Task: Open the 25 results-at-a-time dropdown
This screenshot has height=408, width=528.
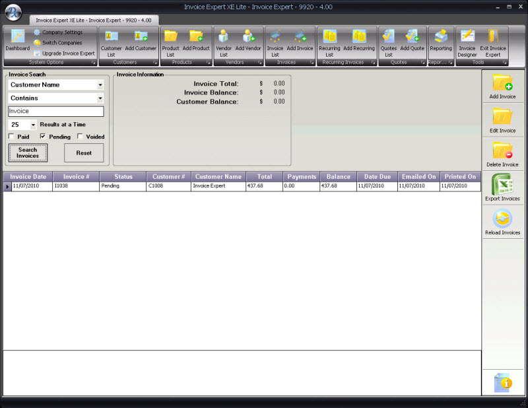Action: (33, 125)
